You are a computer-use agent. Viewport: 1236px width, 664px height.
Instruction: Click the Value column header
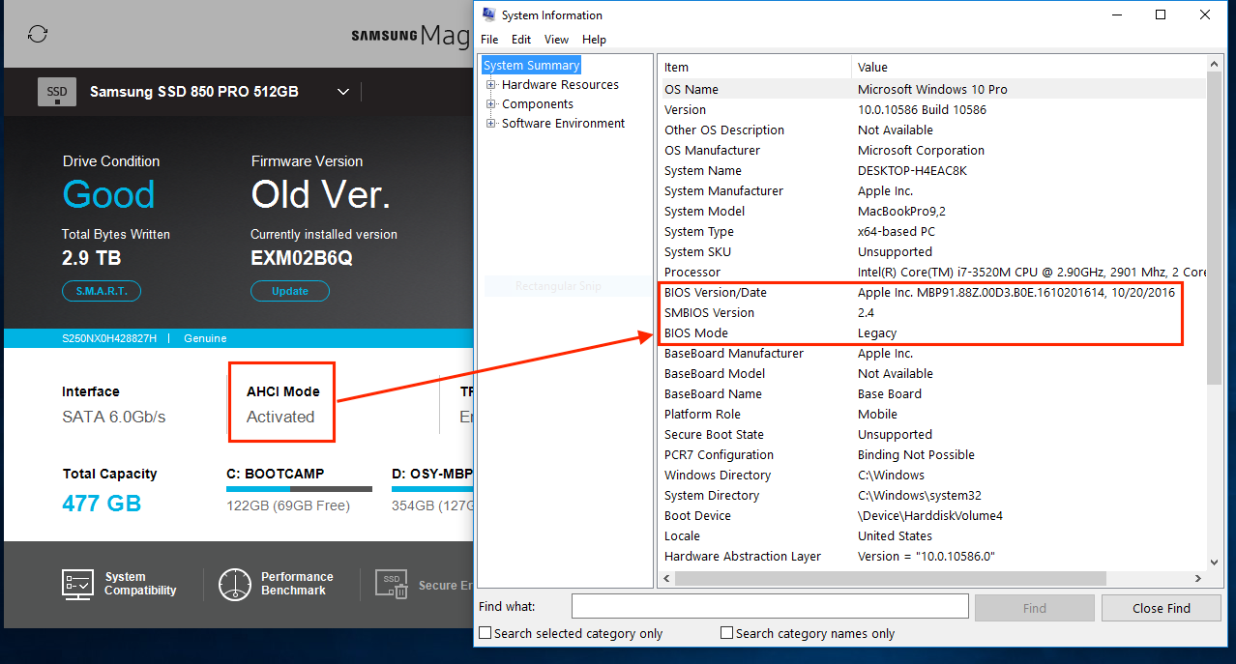pyautogui.click(x=1029, y=67)
